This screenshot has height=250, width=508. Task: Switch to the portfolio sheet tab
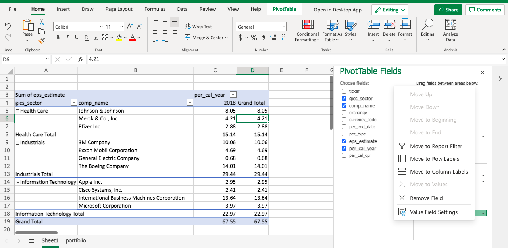coord(76,240)
